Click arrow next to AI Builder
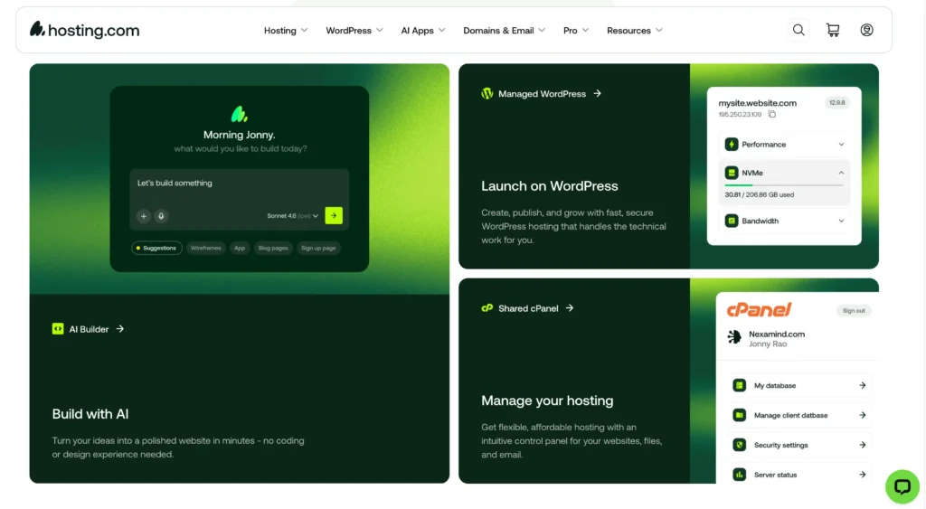The image size is (926, 509). (120, 329)
